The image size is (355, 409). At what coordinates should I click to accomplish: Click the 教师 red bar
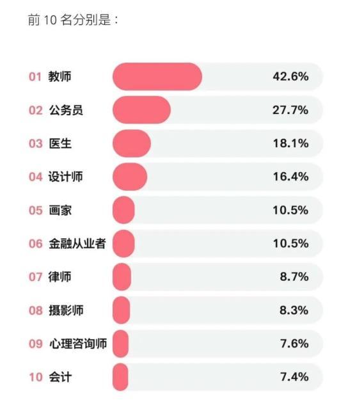click(x=157, y=76)
